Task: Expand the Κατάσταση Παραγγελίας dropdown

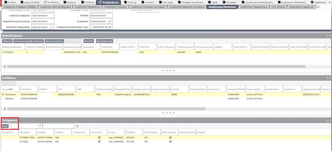Action: [x=52, y=27]
